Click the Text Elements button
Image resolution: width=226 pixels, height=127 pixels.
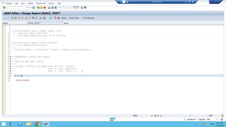[88, 18]
